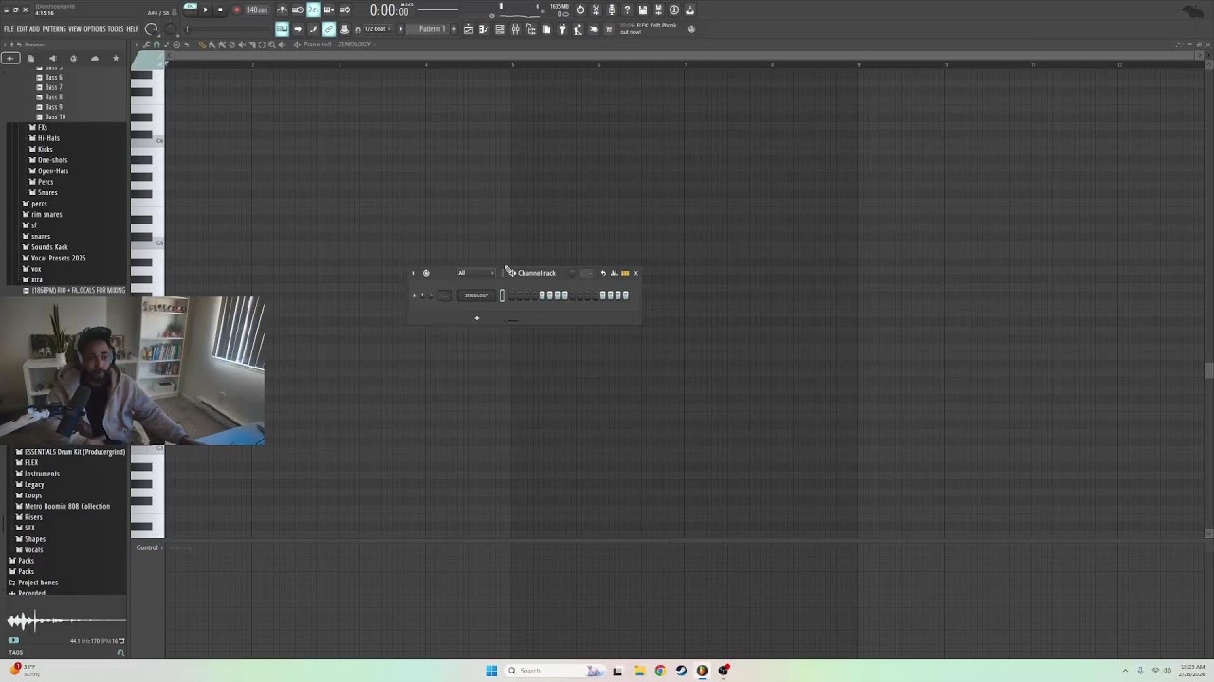Expand the Vocal Presets 2025 folder

coord(58,258)
